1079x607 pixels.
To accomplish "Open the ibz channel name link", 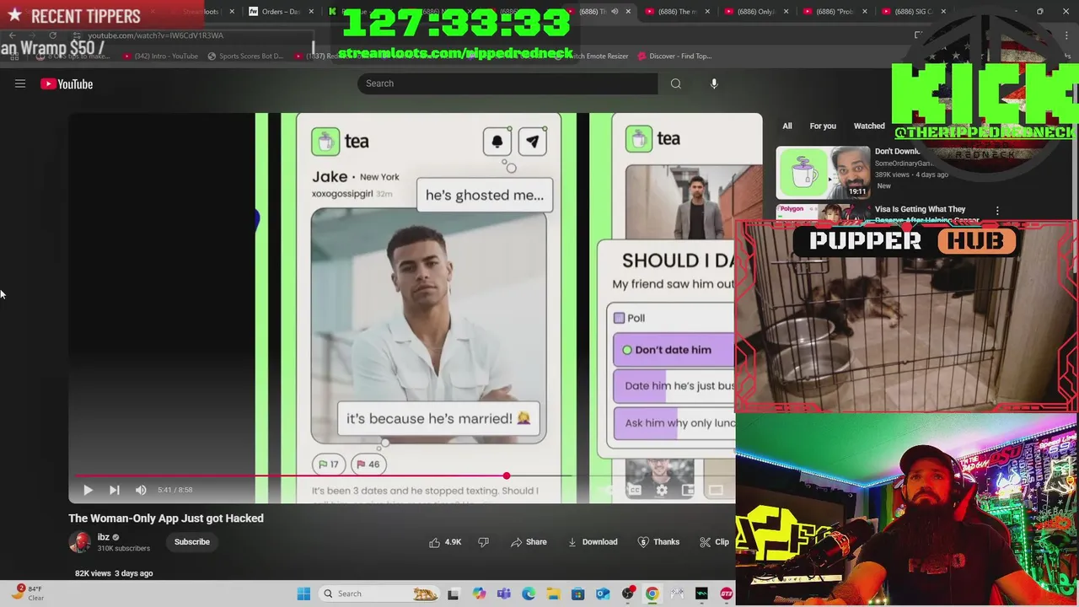I will (103, 537).
